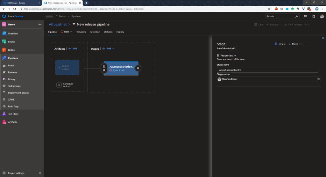
Task: Bookmark this page with star icon
Action: point(269,9)
